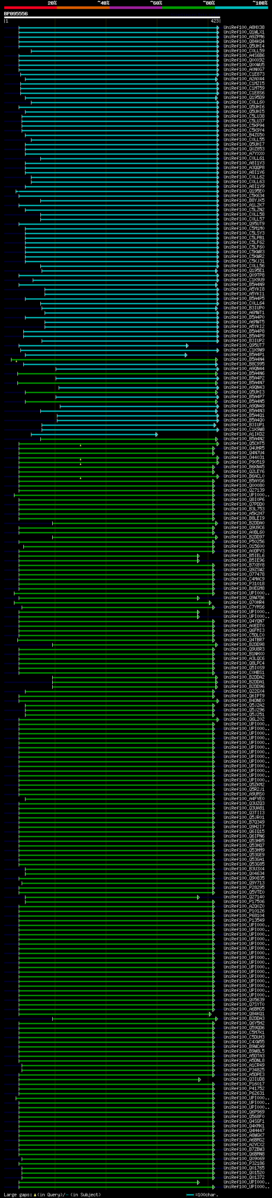Viewport: 272px width, 1198px height.
Task: Select label UniRef100_Q195E0
Action: coord(244,191)
